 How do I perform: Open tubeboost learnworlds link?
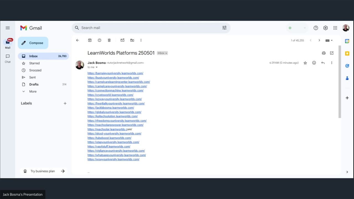coord(109,138)
